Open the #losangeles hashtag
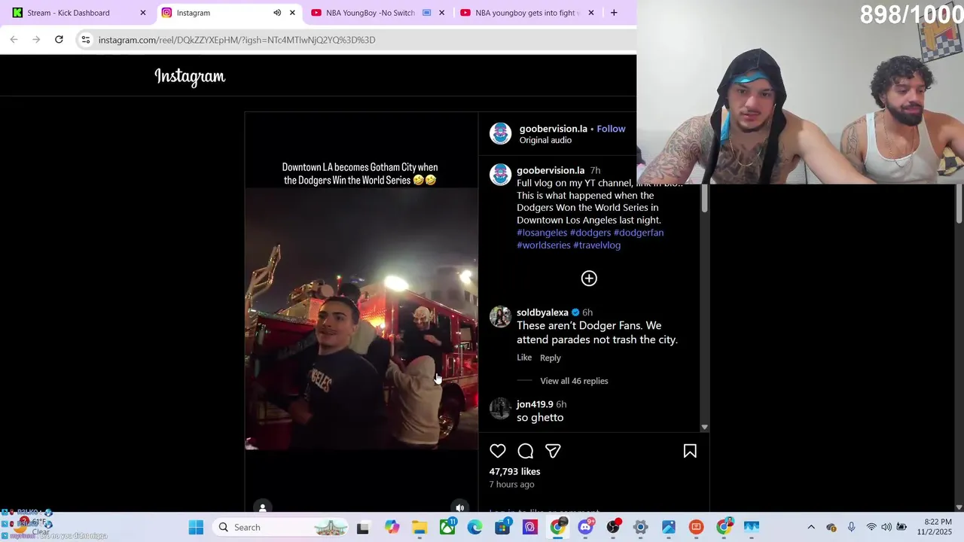 tap(541, 233)
